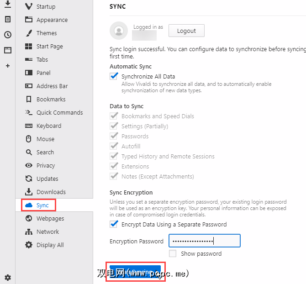Open the History clock panel icon
Viewport: 306px width, 284px height.
coord(8,35)
